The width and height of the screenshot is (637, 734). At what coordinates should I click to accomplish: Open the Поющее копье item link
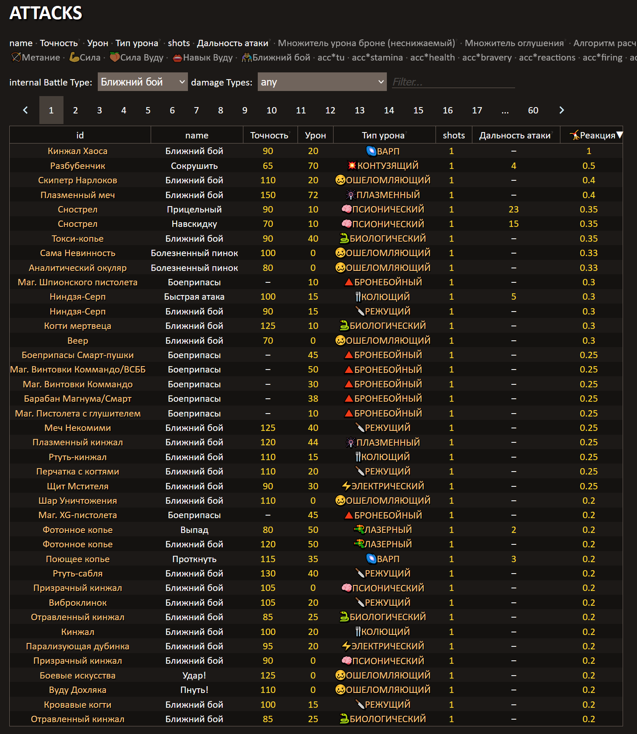pos(77,559)
